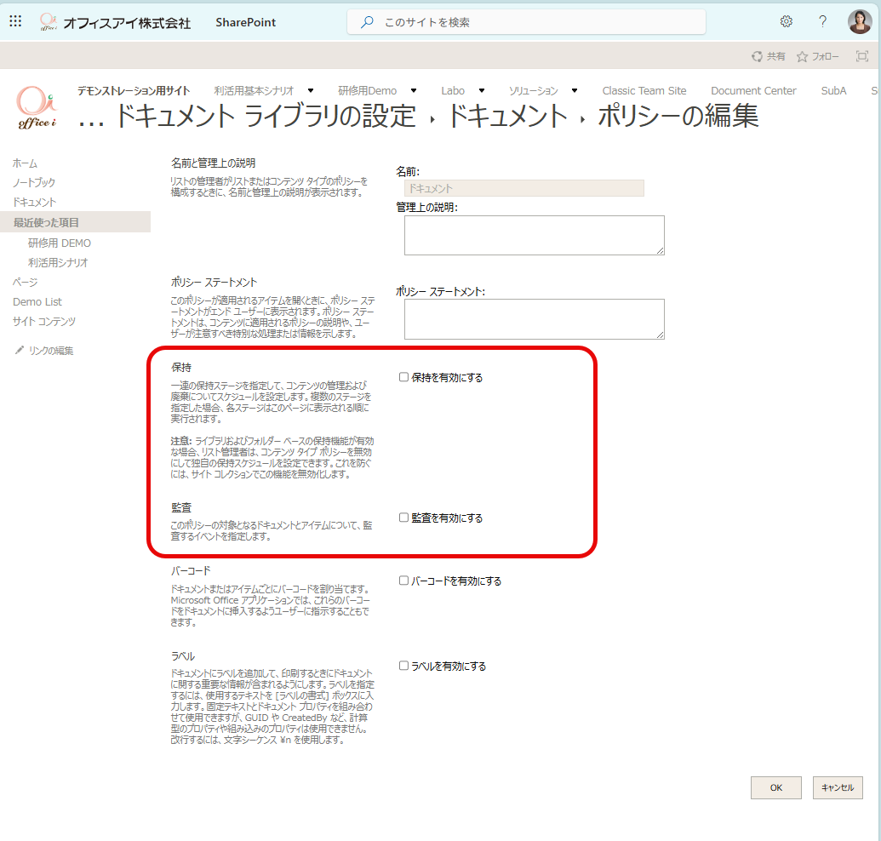Open the app launcher waffle icon
This screenshot has height=841, width=881.
tap(15, 22)
